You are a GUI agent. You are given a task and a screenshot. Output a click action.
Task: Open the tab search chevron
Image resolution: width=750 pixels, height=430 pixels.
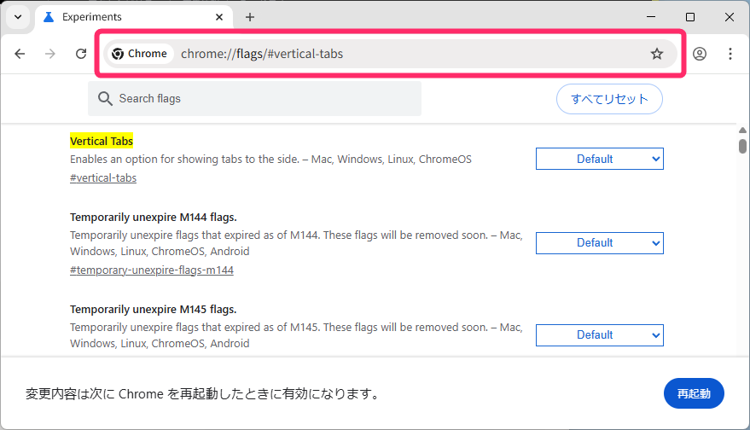pyautogui.click(x=18, y=17)
